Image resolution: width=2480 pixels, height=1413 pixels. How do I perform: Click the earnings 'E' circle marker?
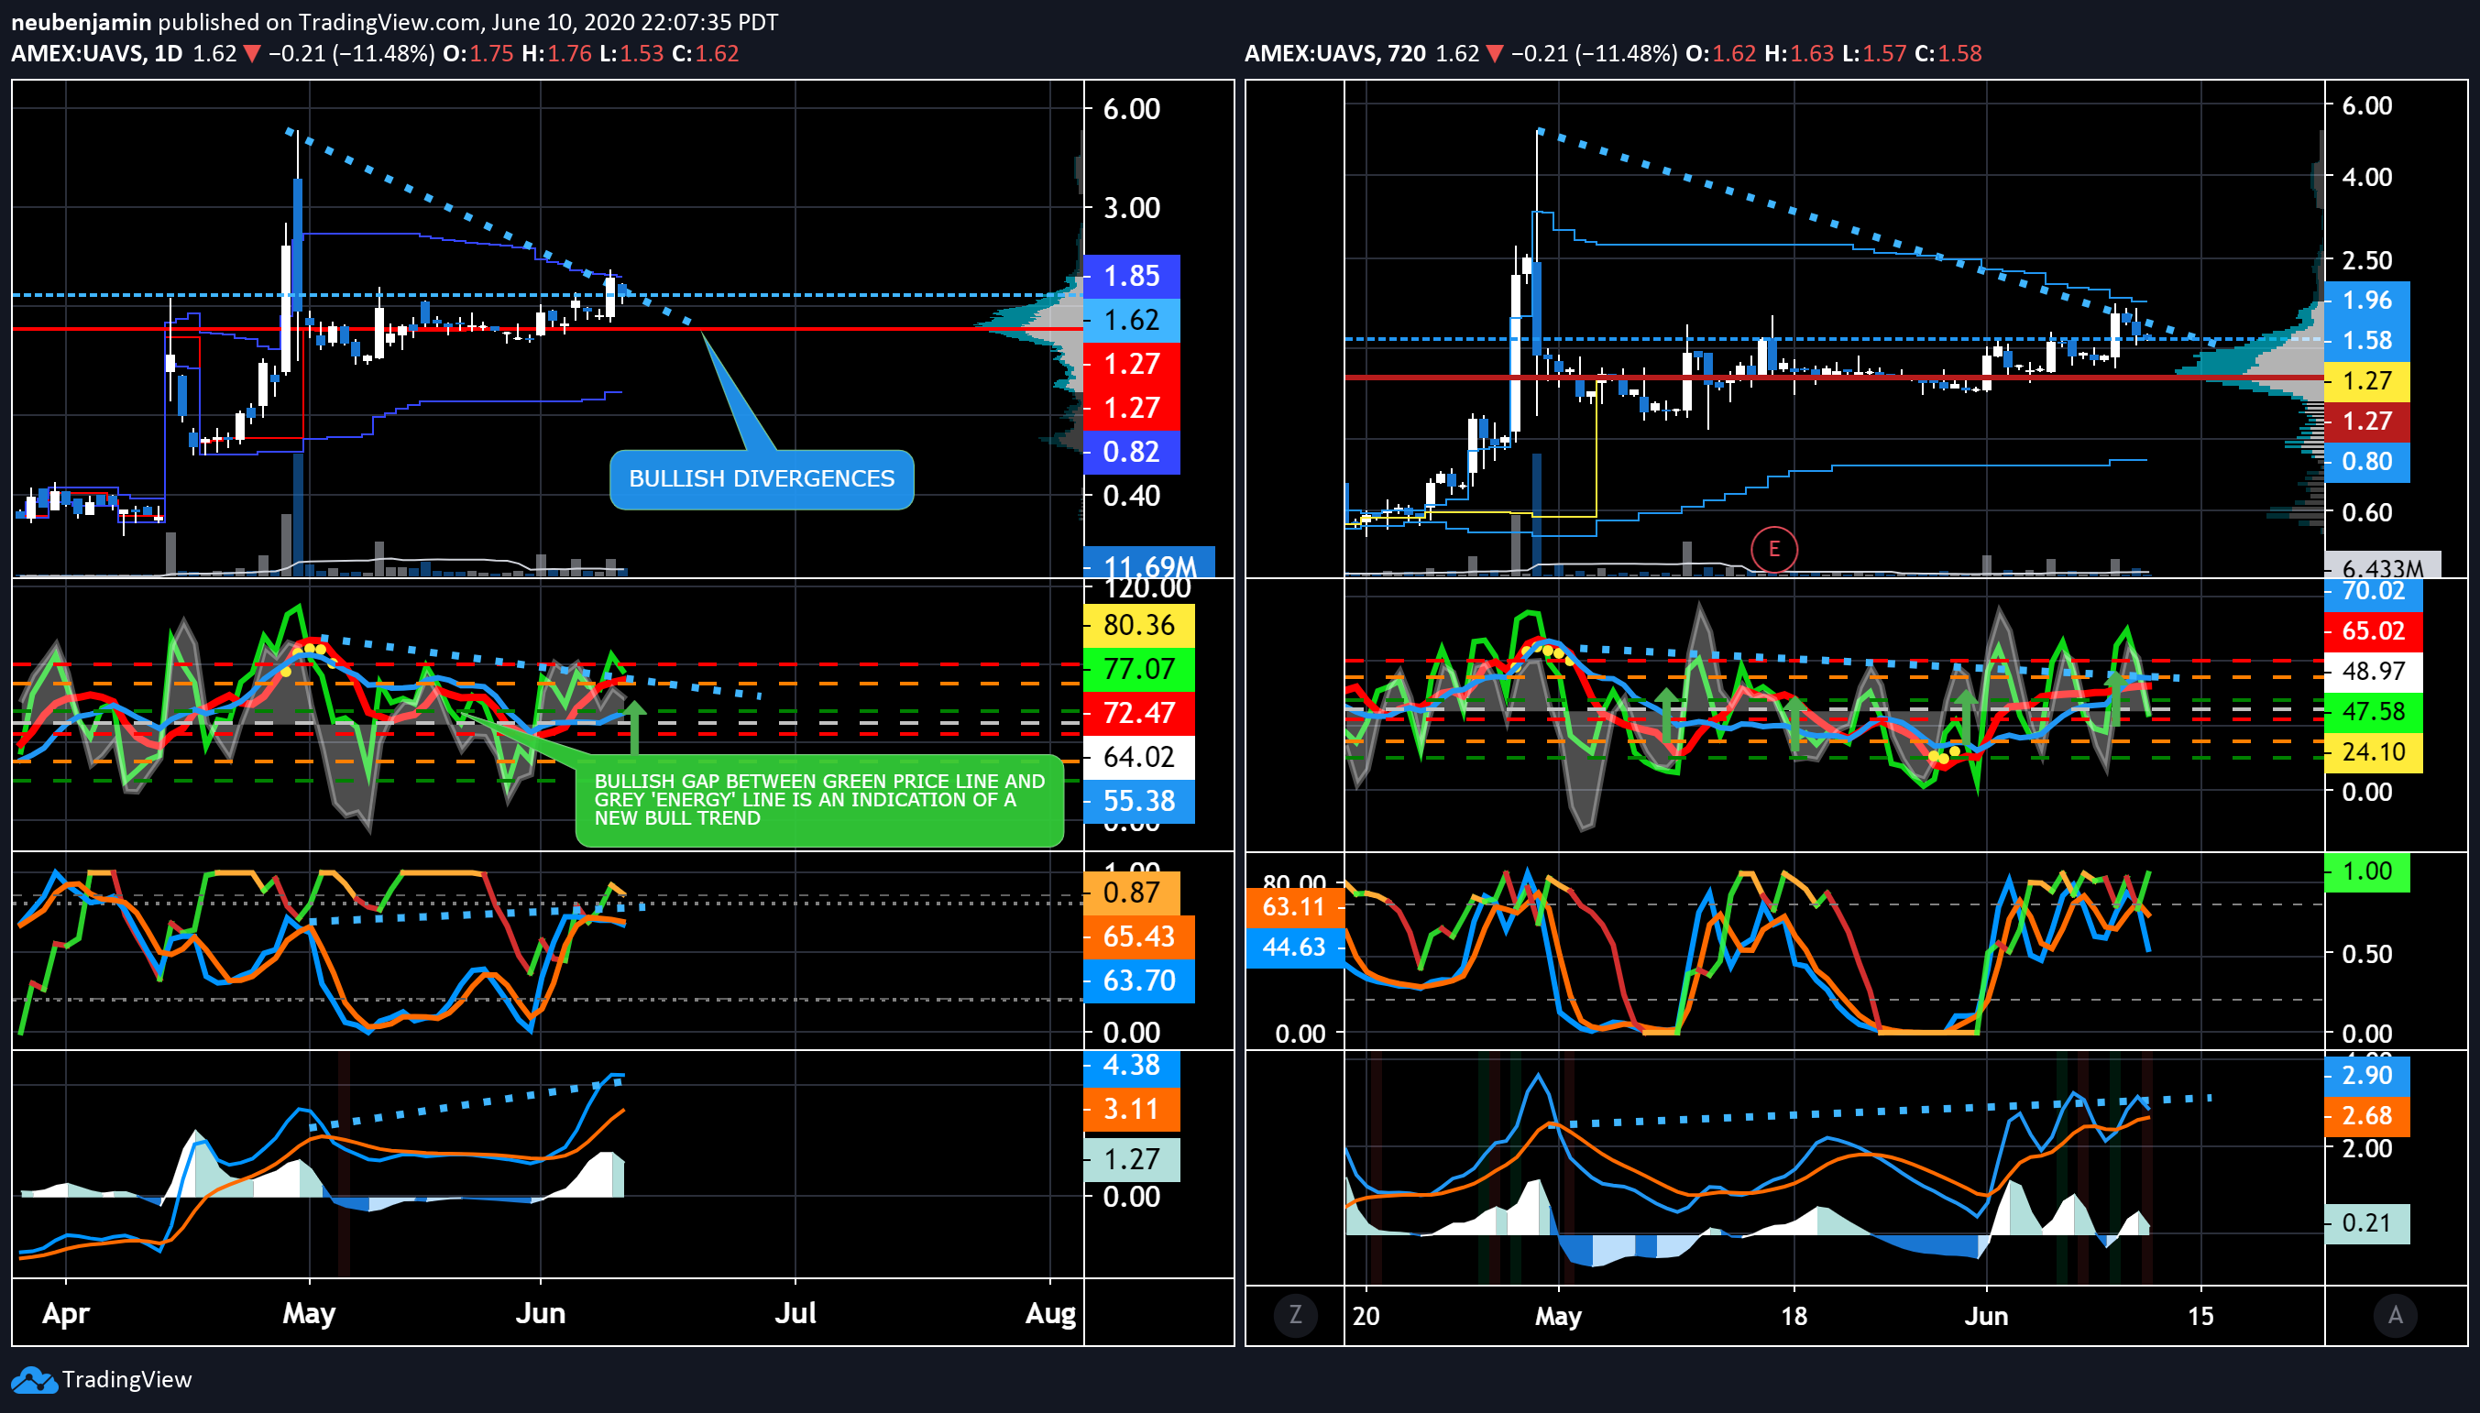click(1773, 549)
